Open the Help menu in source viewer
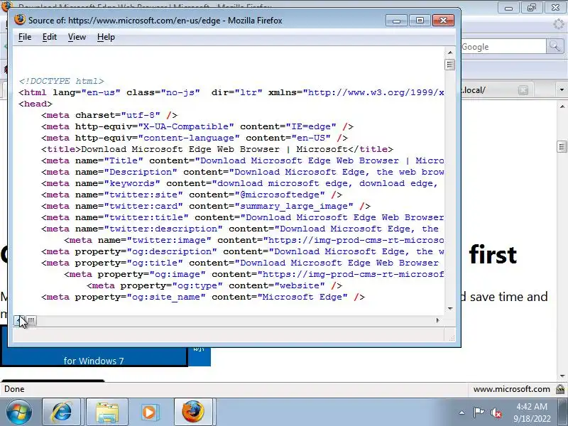This screenshot has width=568, height=426. point(106,37)
